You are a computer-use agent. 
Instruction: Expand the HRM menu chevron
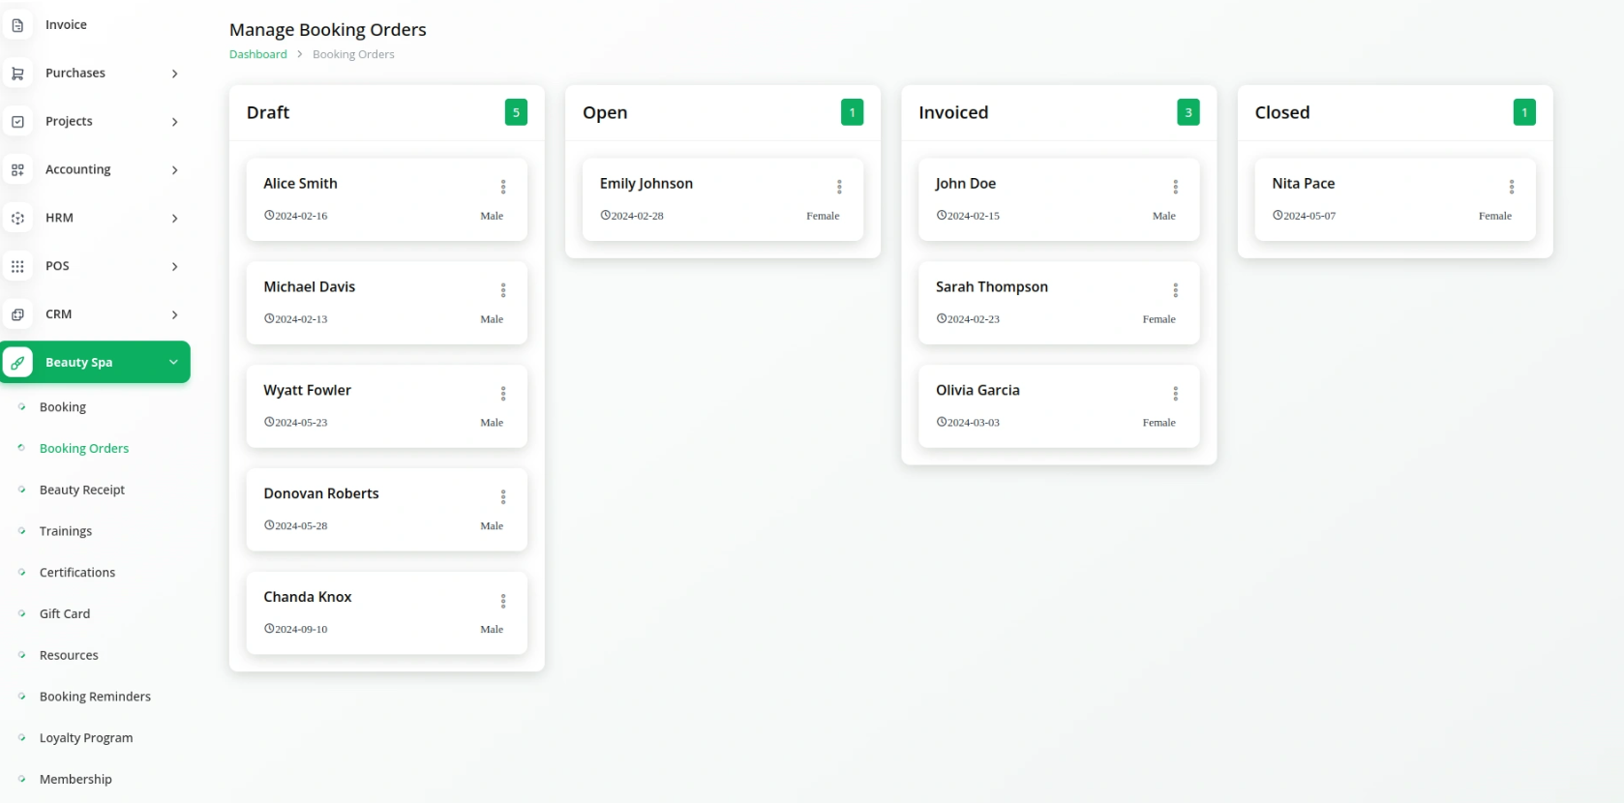(x=174, y=219)
